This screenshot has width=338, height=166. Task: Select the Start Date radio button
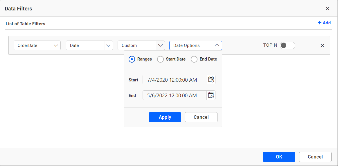tap(160, 59)
